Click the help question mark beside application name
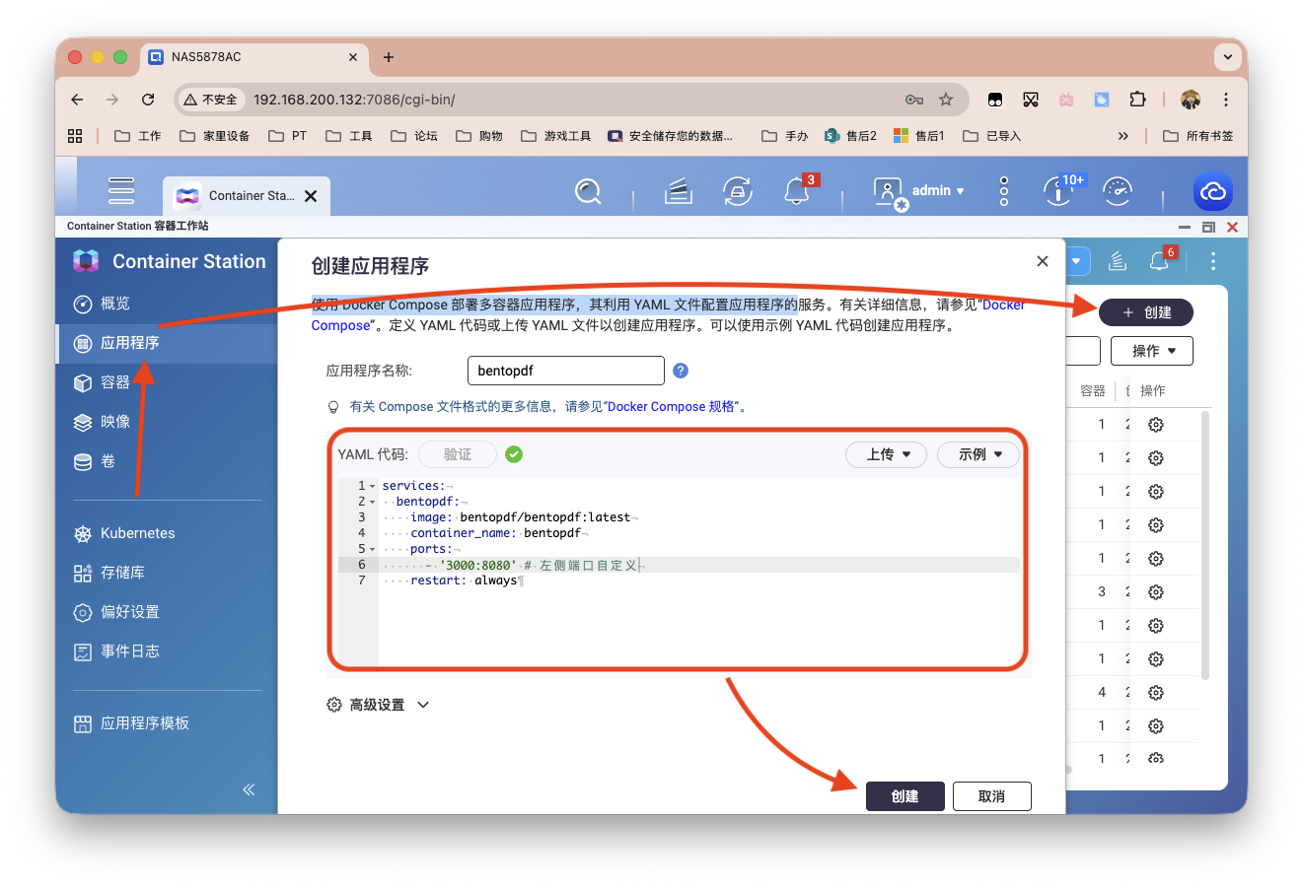 [x=680, y=370]
